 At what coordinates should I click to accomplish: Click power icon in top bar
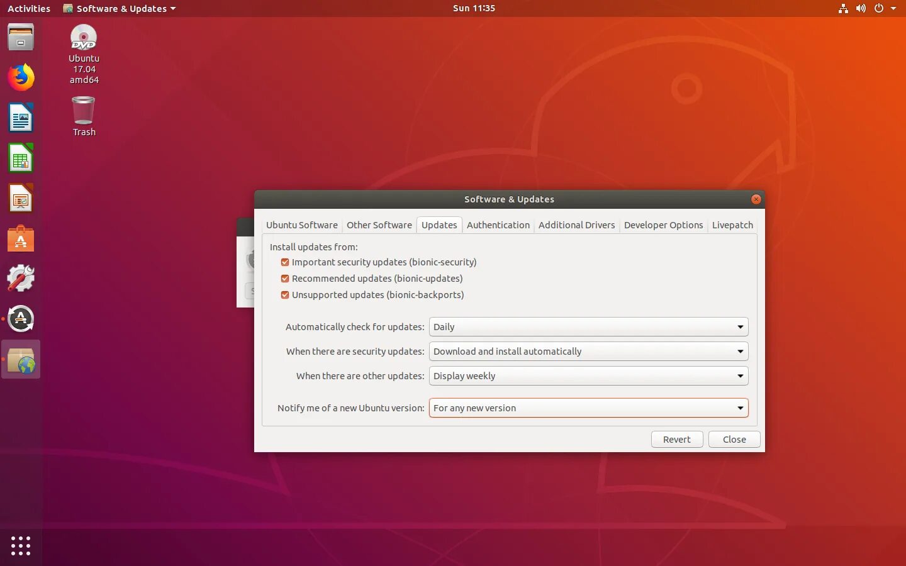878,8
